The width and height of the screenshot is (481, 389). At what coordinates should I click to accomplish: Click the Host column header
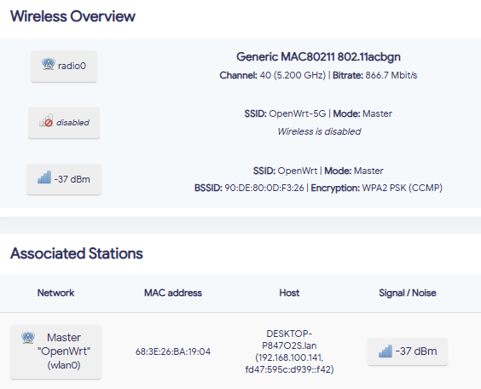tap(289, 293)
